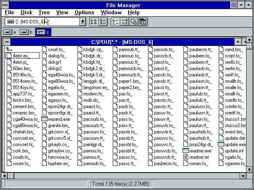Click icon of passcb.fo_ file
The image size is (254, 190).
150,49
